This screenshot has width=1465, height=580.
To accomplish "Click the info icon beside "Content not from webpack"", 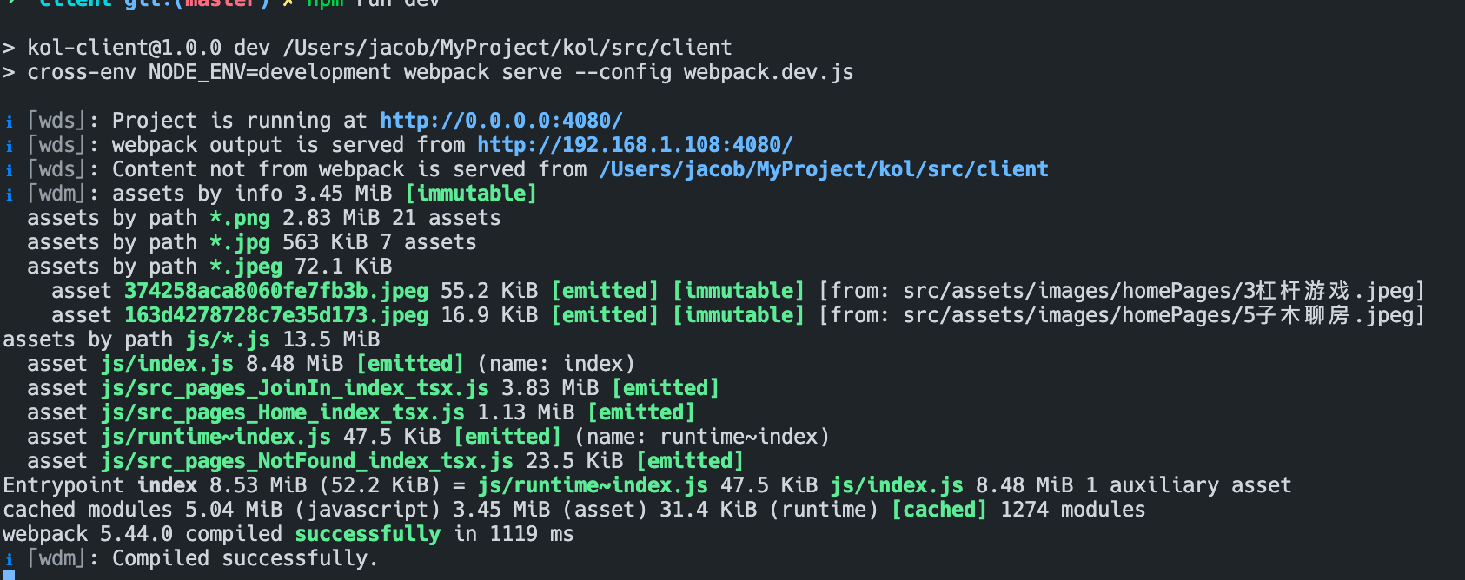I will coord(10,170).
